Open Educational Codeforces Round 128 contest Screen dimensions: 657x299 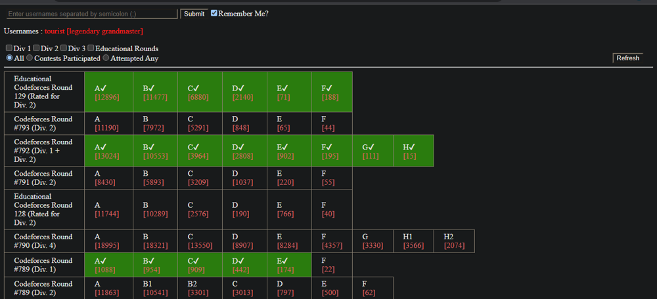43,210
